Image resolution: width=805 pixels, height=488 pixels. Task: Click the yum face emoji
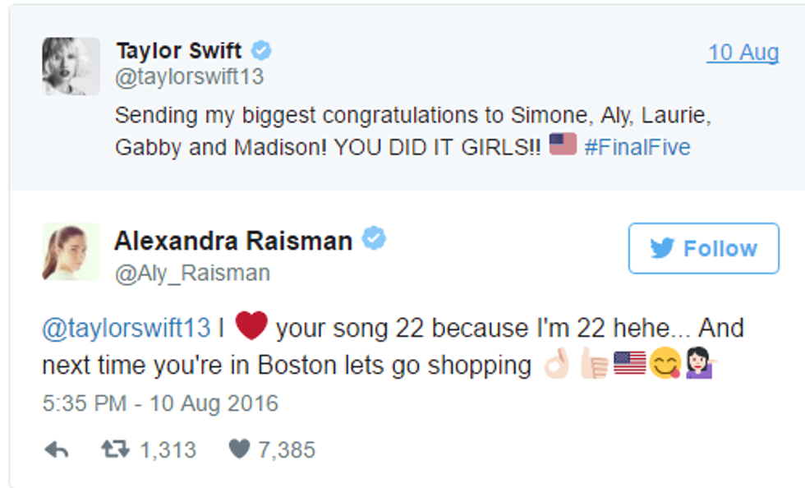[x=665, y=365]
